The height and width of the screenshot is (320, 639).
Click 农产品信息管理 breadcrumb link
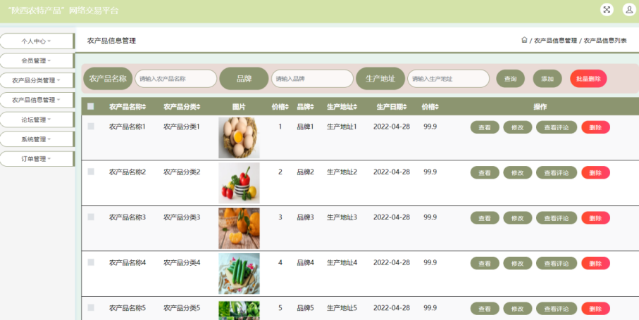555,41
